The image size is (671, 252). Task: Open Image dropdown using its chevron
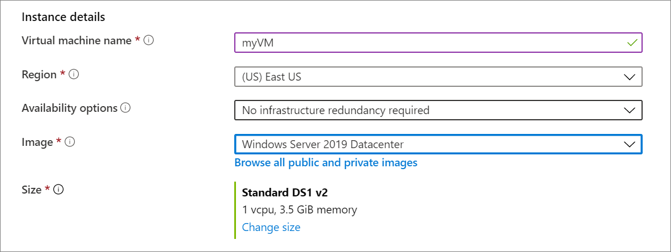(630, 144)
